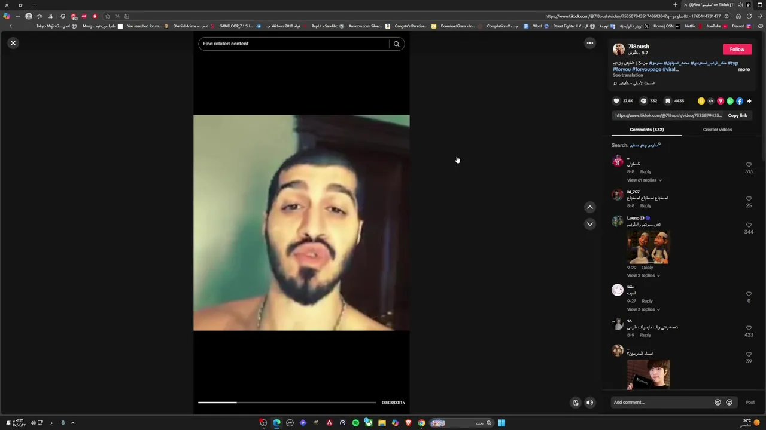This screenshot has width=766, height=430.
Task: Share the video to Facebook
Action: click(740, 101)
